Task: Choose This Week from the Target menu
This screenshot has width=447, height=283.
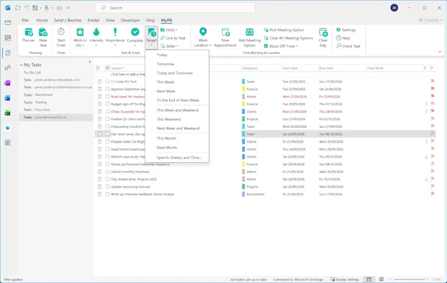Action: pyautogui.click(x=177, y=82)
